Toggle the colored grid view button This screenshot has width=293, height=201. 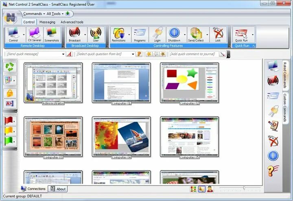click(194, 189)
